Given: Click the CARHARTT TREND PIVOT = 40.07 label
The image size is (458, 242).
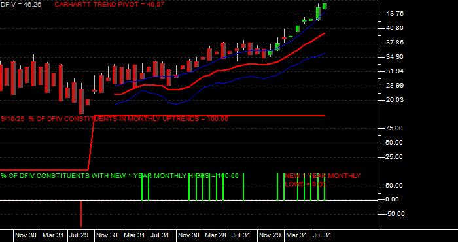Looking at the screenshot, I should [109, 5].
